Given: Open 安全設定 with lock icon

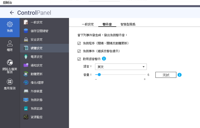Looking at the screenshot, I should pyautogui.click(x=36, y=39).
